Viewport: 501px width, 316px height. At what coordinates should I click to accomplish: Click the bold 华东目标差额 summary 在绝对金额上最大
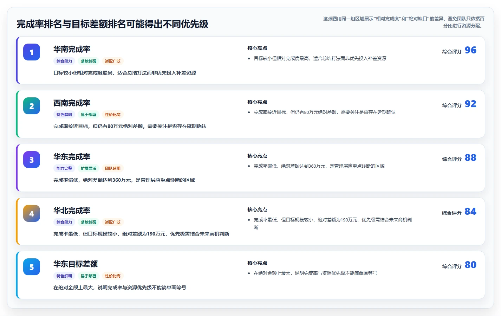coord(120,288)
